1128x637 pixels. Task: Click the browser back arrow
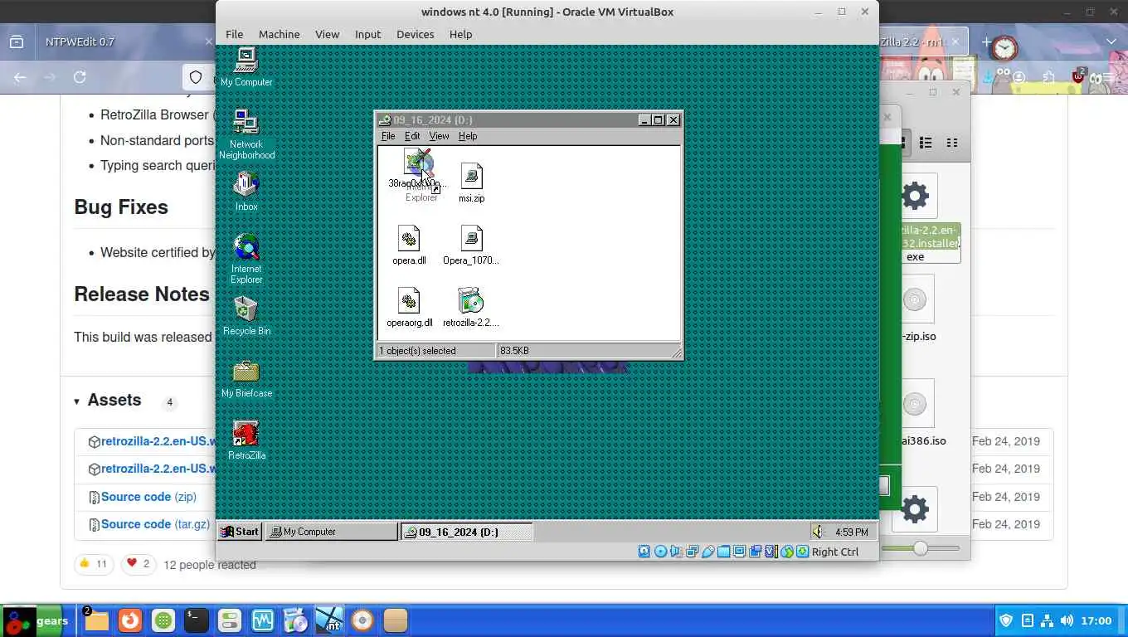point(20,77)
